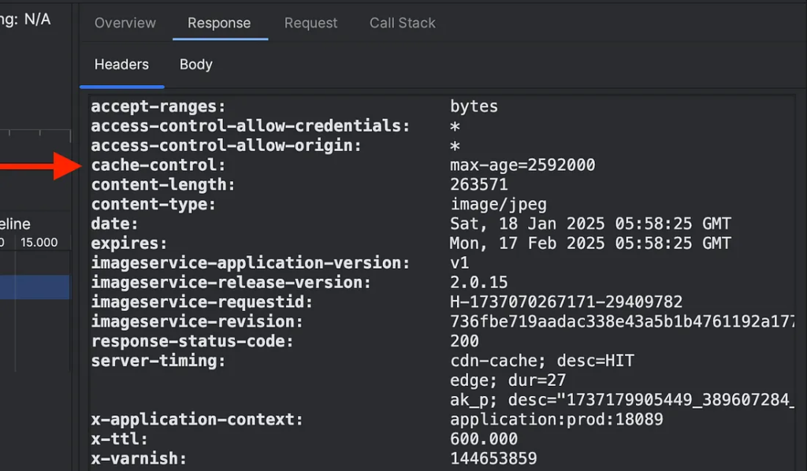The image size is (807, 471).
Task: Click the imageservice-revision hash value
Action: point(621,321)
